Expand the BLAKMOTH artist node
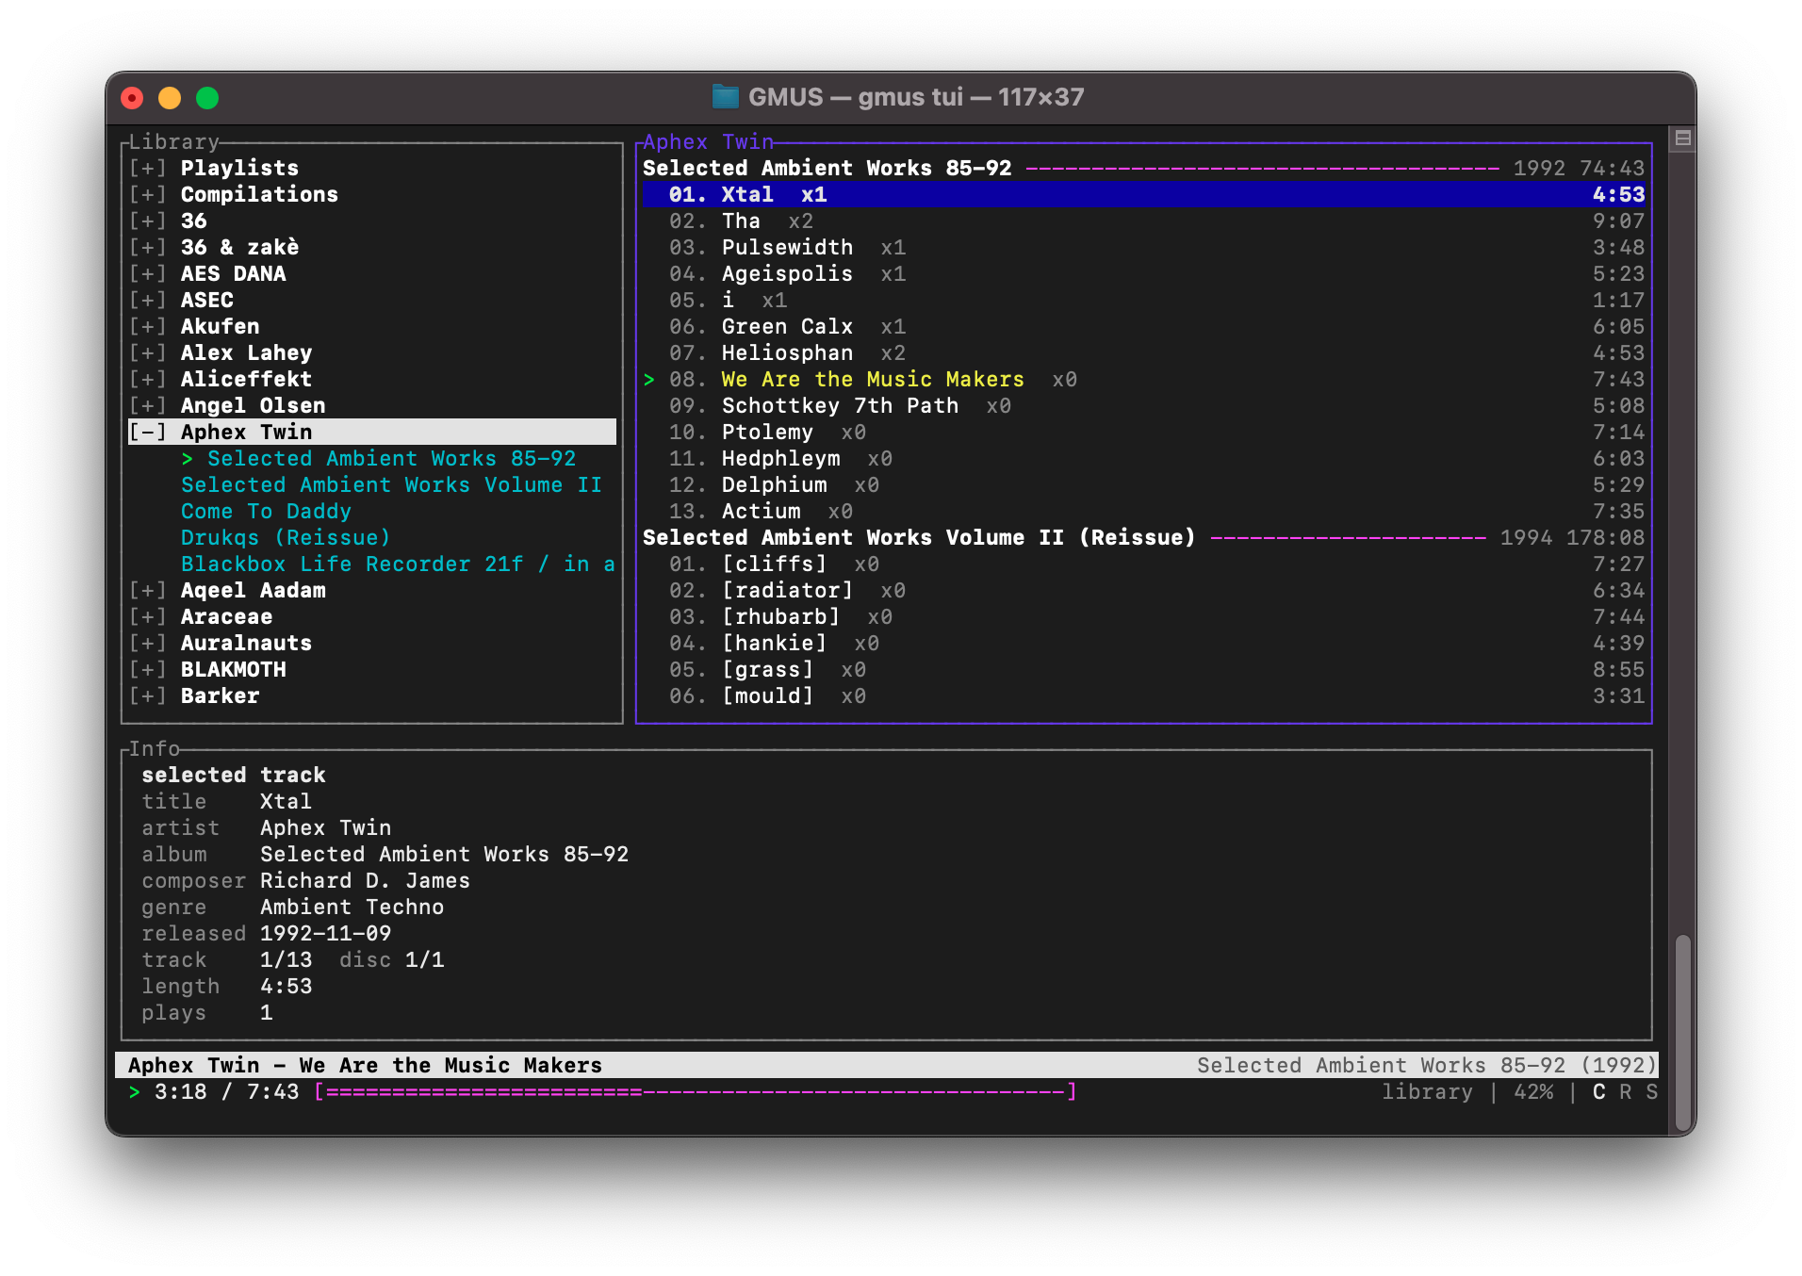Screen dimensions: 1802x1276 tap(147, 670)
